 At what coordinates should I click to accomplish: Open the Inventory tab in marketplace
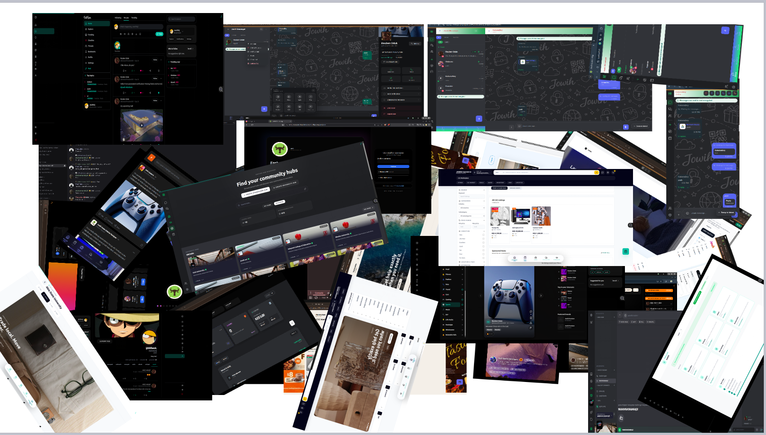(500, 182)
